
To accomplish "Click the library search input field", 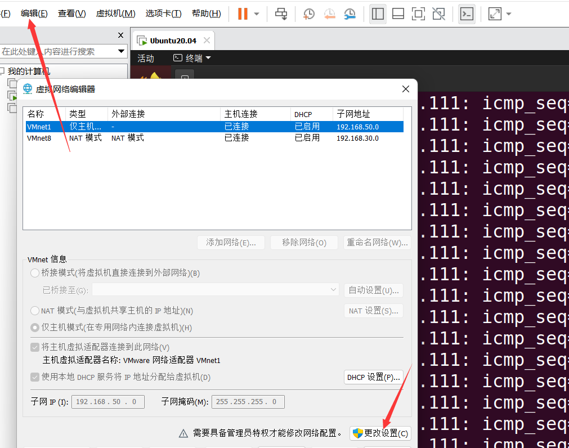I will 58,52.
